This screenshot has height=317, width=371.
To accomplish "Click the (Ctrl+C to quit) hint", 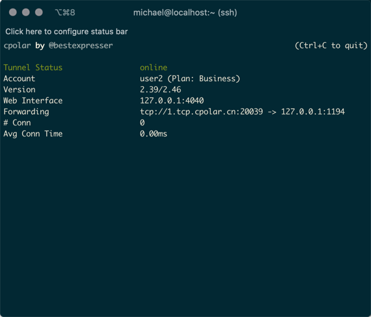I will [x=331, y=45].
